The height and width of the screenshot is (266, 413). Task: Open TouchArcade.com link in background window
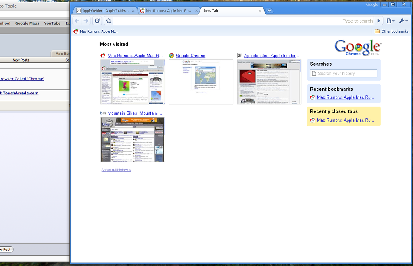pyautogui.click(x=19, y=93)
